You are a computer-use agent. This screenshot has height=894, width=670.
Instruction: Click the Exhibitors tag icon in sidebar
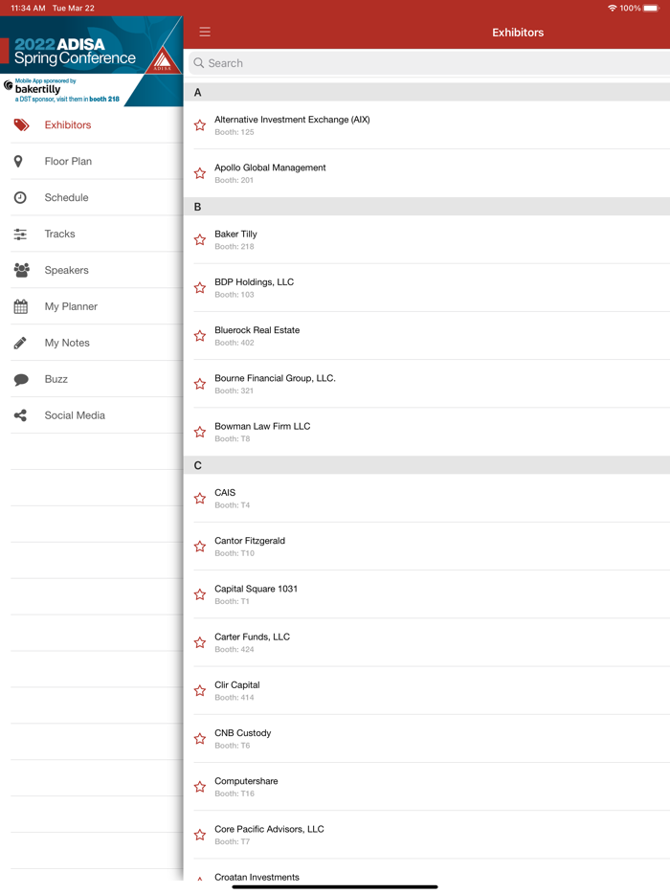point(22,124)
